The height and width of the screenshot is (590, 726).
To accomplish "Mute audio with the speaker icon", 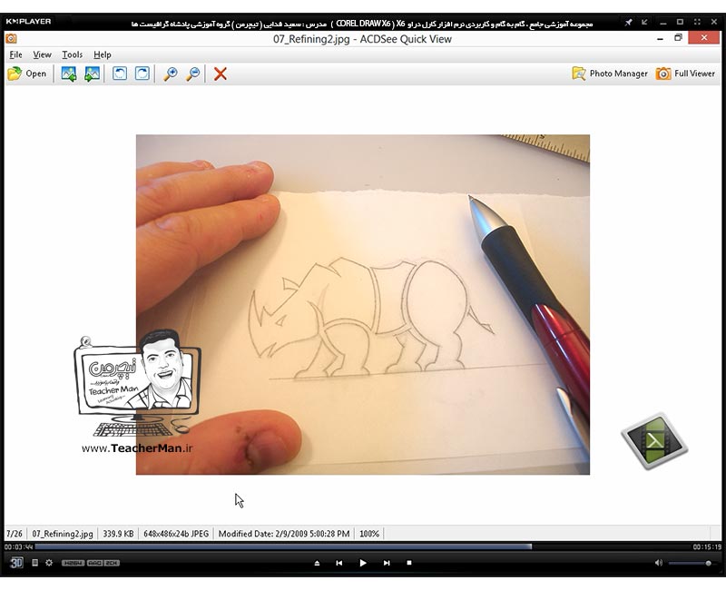I will (x=659, y=563).
